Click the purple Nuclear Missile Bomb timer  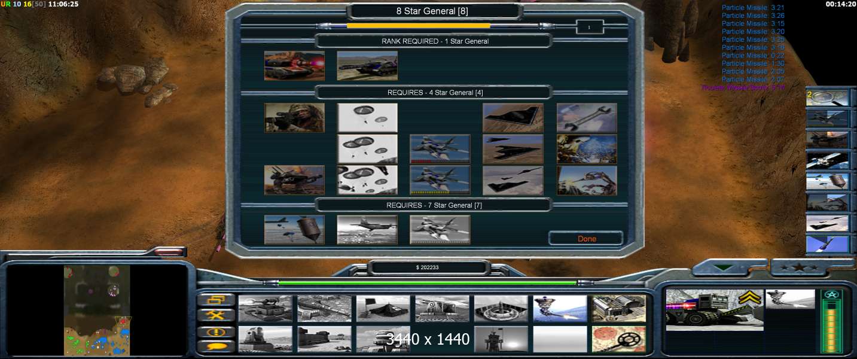tap(743, 87)
